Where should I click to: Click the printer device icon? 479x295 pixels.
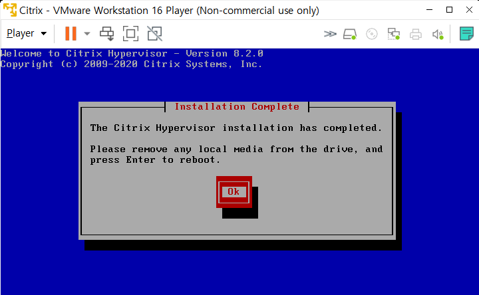pos(415,34)
